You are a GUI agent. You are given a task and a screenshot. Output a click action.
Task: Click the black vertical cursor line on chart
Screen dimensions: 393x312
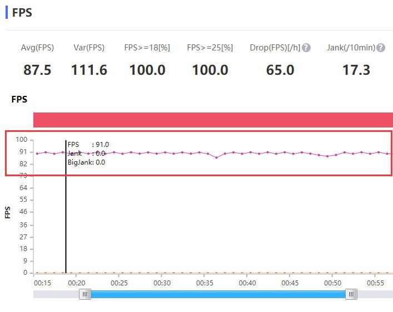click(x=66, y=207)
